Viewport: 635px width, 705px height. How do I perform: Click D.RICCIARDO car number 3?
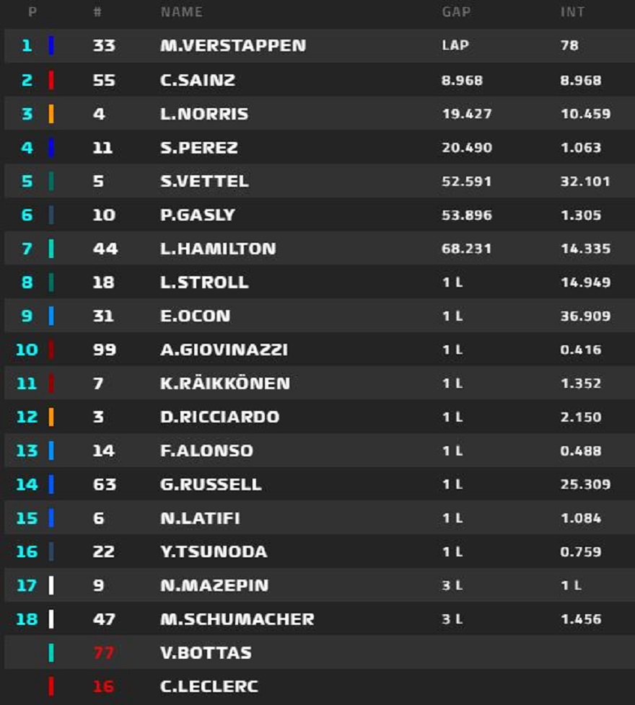98,417
